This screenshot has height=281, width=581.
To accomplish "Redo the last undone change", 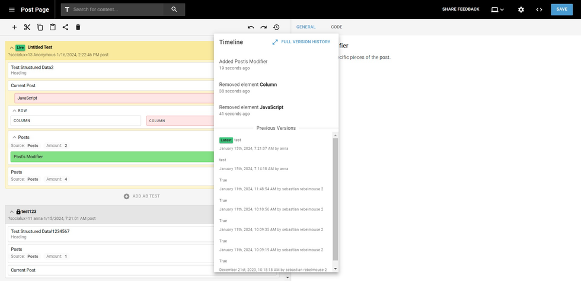I will pos(264,27).
